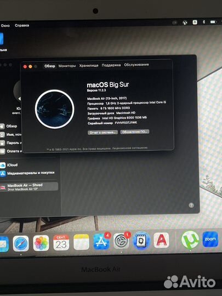The image size is (222, 296).
Task: Open the notepad app icon in Dock
Action: click(141, 241)
